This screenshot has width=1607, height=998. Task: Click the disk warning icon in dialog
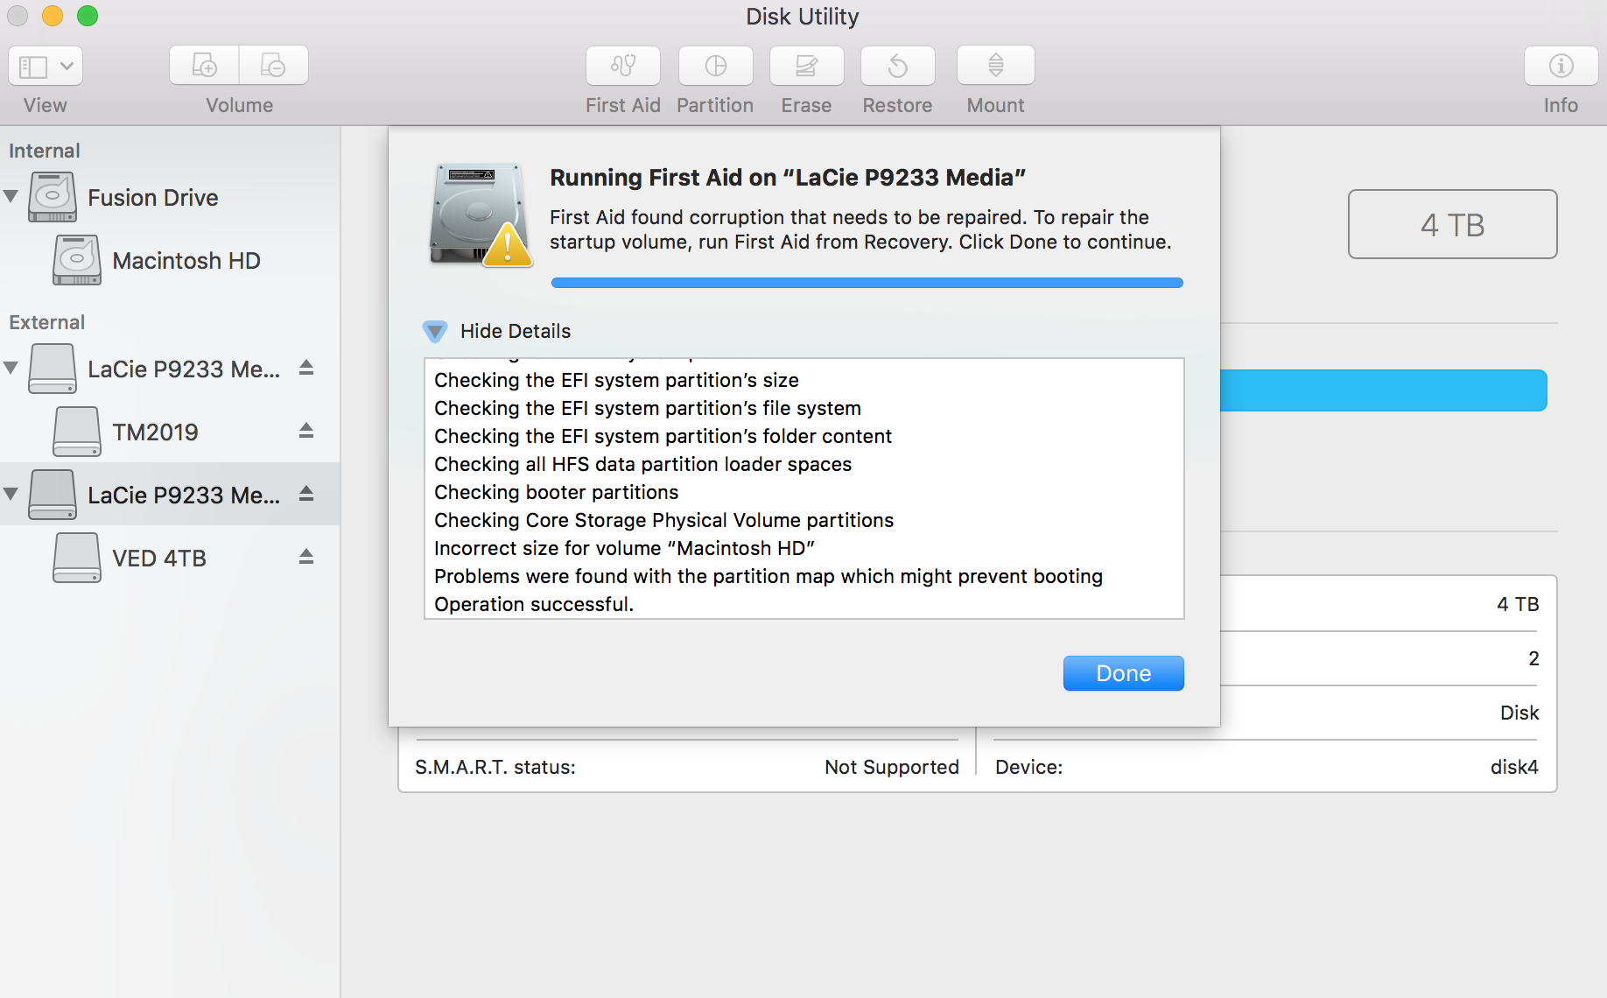click(481, 214)
